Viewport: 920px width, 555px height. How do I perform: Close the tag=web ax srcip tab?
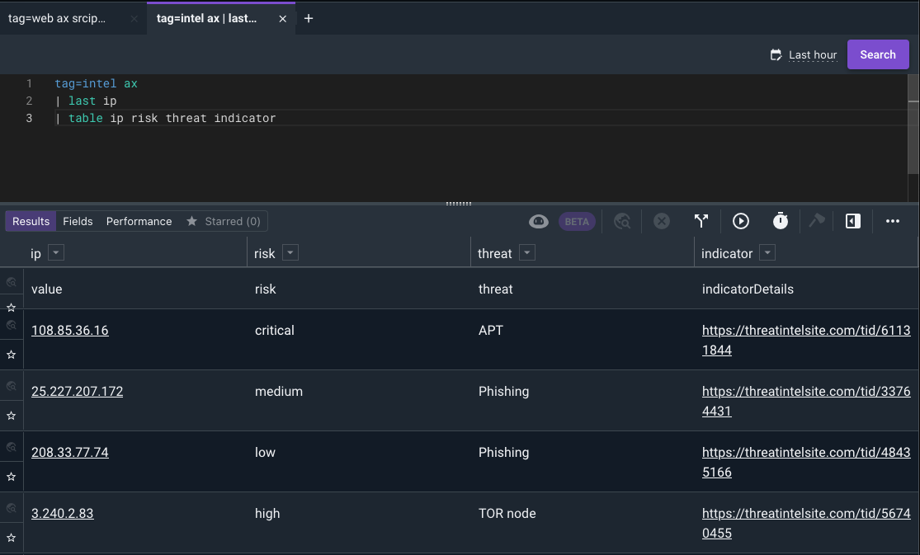coord(134,19)
